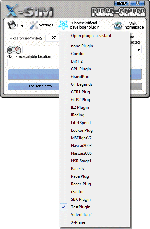Select Open plugin-assistant menu entry

click(x=95, y=36)
